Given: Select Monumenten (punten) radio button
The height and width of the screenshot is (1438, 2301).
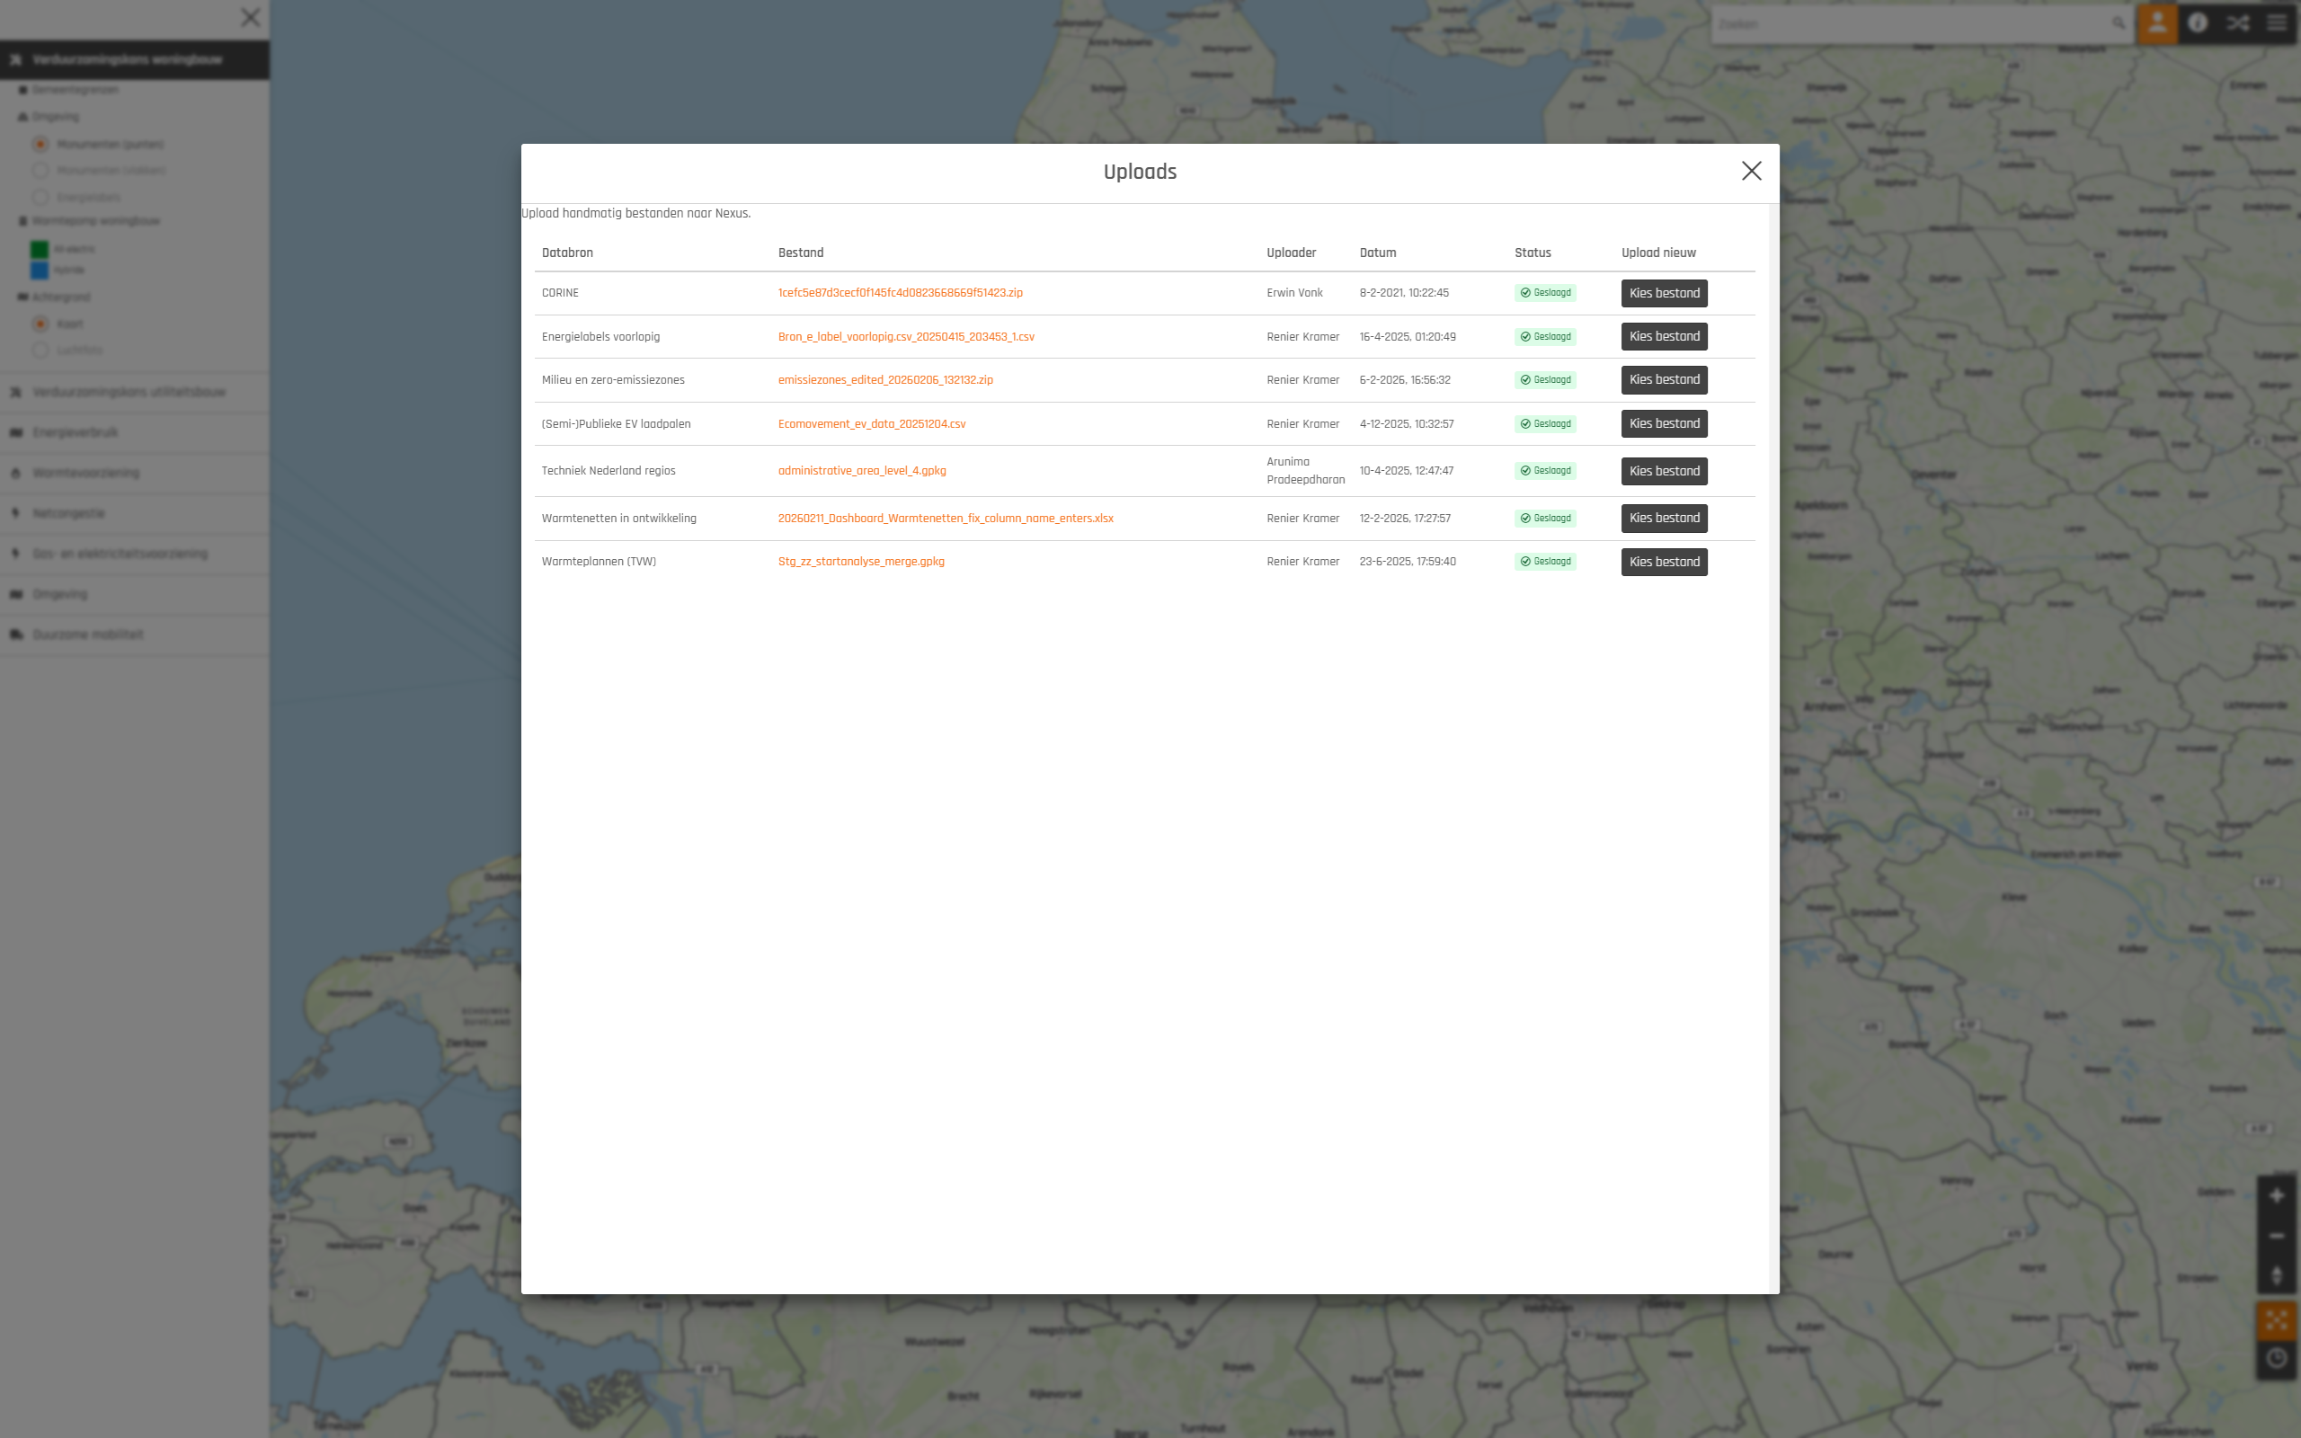Looking at the screenshot, I should pos(40,145).
